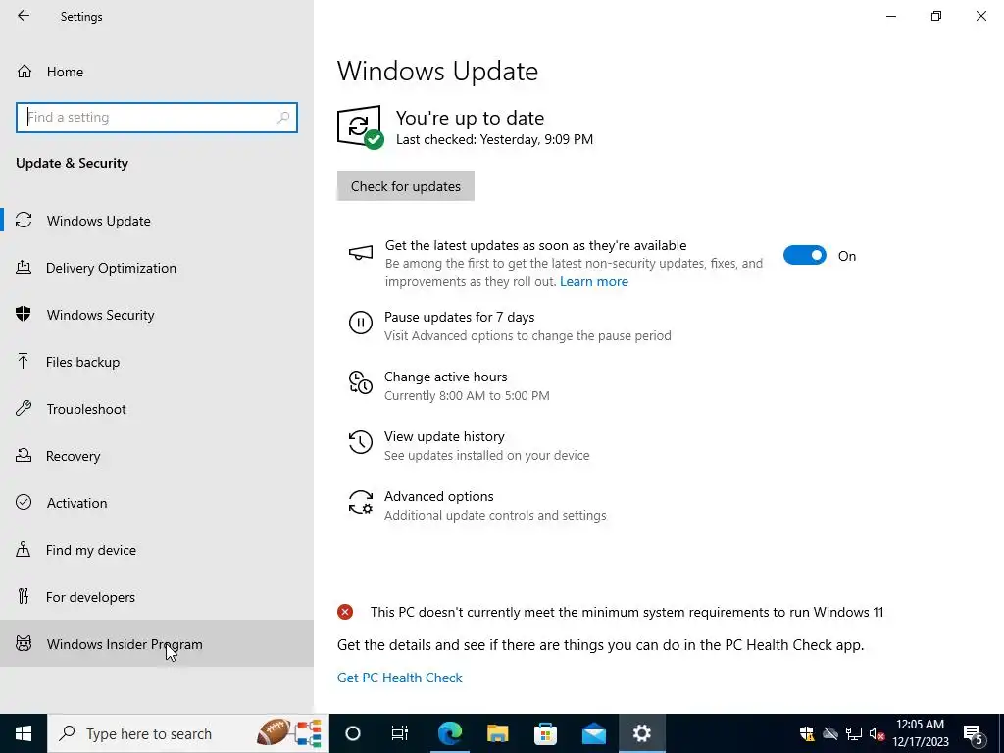The width and height of the screenshot is (1004, 753).
Task: Click the Delivery Optimization tray icon
Action: coord(24,267)
